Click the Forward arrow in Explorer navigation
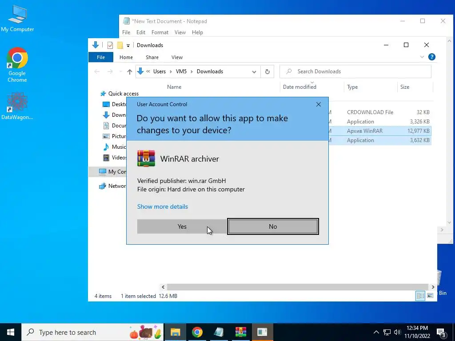The image size is (455, 341). 110,71
